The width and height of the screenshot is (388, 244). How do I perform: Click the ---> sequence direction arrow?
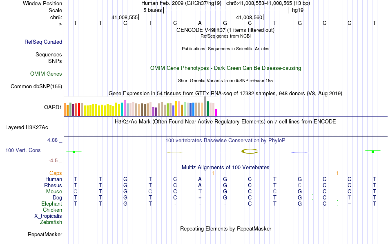[x=58, y=24]
